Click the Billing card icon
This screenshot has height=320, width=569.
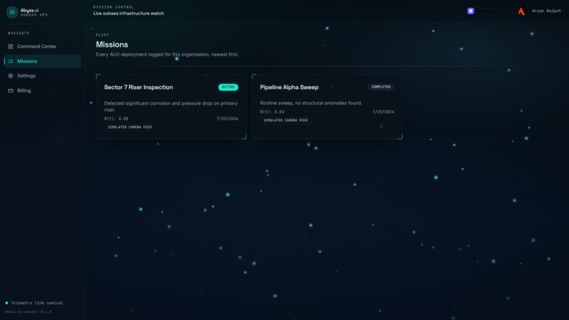coord(11,91)
